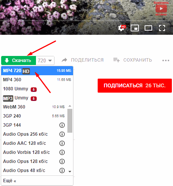Select Audio Opus 128 кб/с
Screen dimensions: 173x186
point(34,161)
